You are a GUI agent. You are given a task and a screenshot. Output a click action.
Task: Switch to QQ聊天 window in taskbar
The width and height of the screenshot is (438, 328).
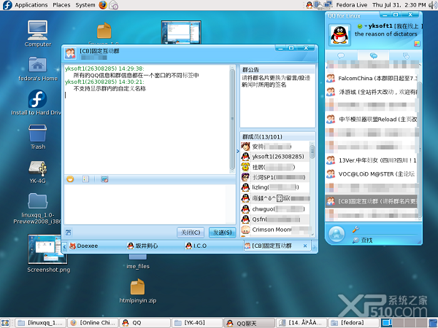[x=249, y=323]
